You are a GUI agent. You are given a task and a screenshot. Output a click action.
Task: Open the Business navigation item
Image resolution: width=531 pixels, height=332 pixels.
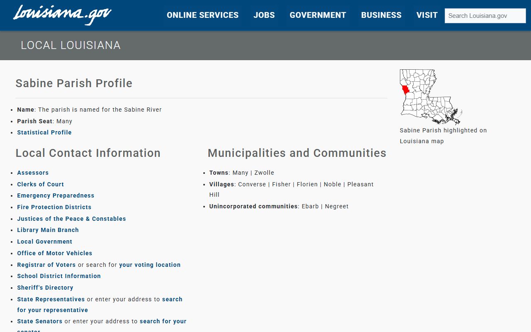coord(381,15)
